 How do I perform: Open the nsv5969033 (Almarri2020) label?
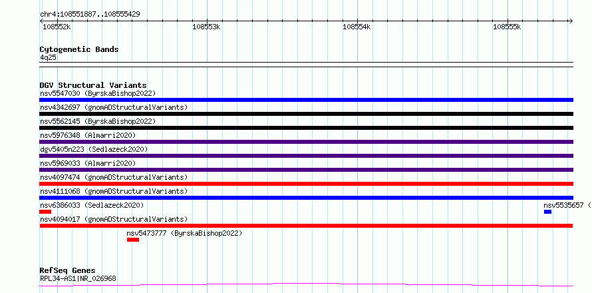click(x=88, y=163)
